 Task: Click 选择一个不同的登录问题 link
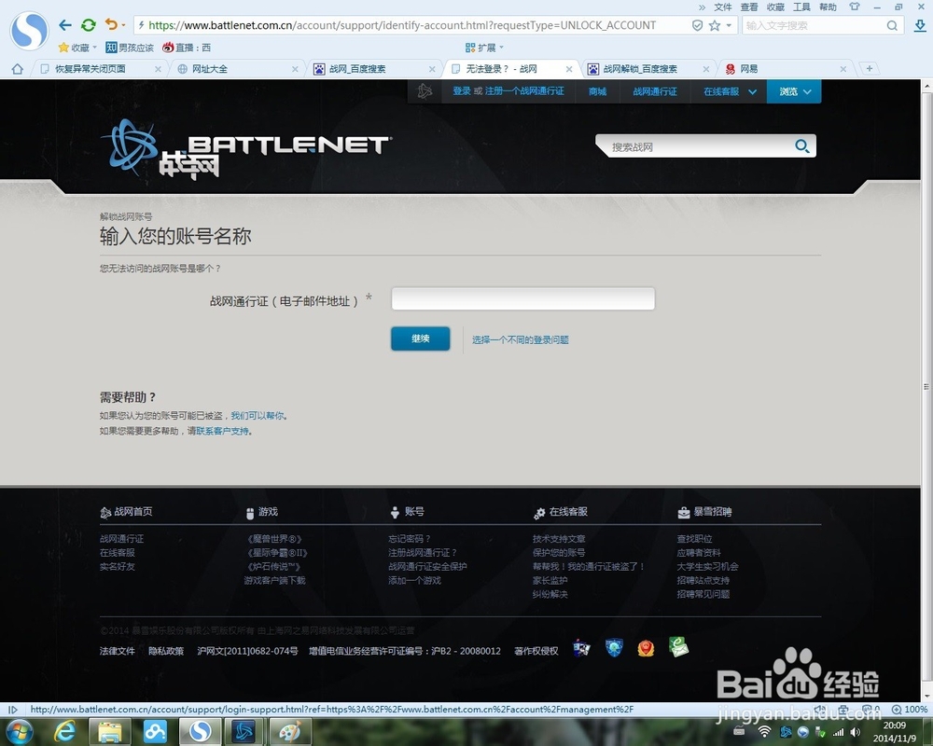click(x=520, y=339)
